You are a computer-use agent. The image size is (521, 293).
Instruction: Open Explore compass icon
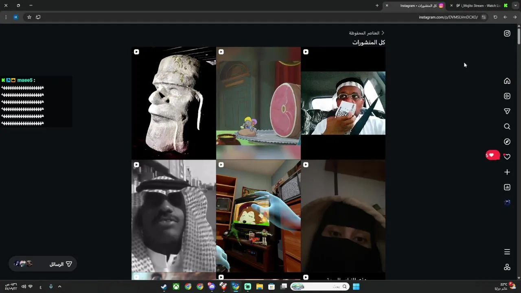(507, 142)
